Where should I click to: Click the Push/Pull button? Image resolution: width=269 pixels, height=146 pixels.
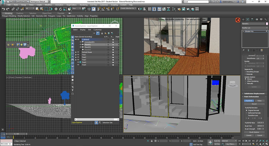(x=249, y=101)
